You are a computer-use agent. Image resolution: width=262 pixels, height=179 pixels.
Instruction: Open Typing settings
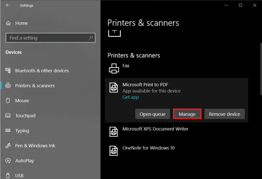(x=22, y=131)
